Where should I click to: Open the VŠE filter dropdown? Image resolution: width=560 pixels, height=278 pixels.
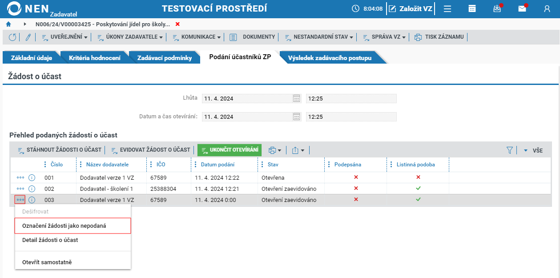click(x=533, y=150)
